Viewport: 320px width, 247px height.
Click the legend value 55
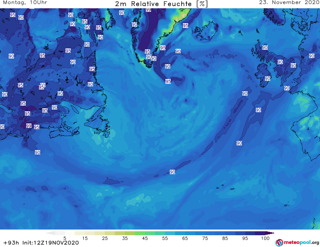pyautogui.click(x=165, y=238)
